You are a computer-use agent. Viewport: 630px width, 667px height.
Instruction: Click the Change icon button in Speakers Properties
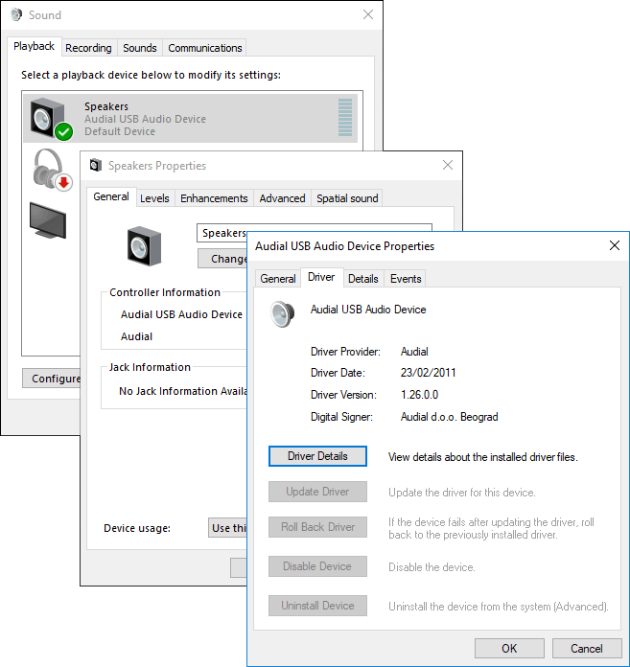[222, 259]
